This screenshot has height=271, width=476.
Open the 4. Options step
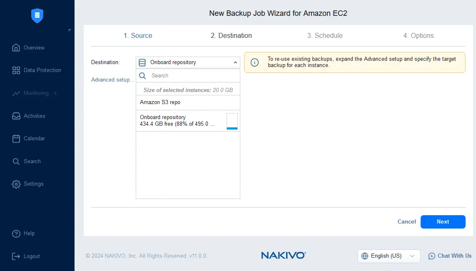point(418,35)
